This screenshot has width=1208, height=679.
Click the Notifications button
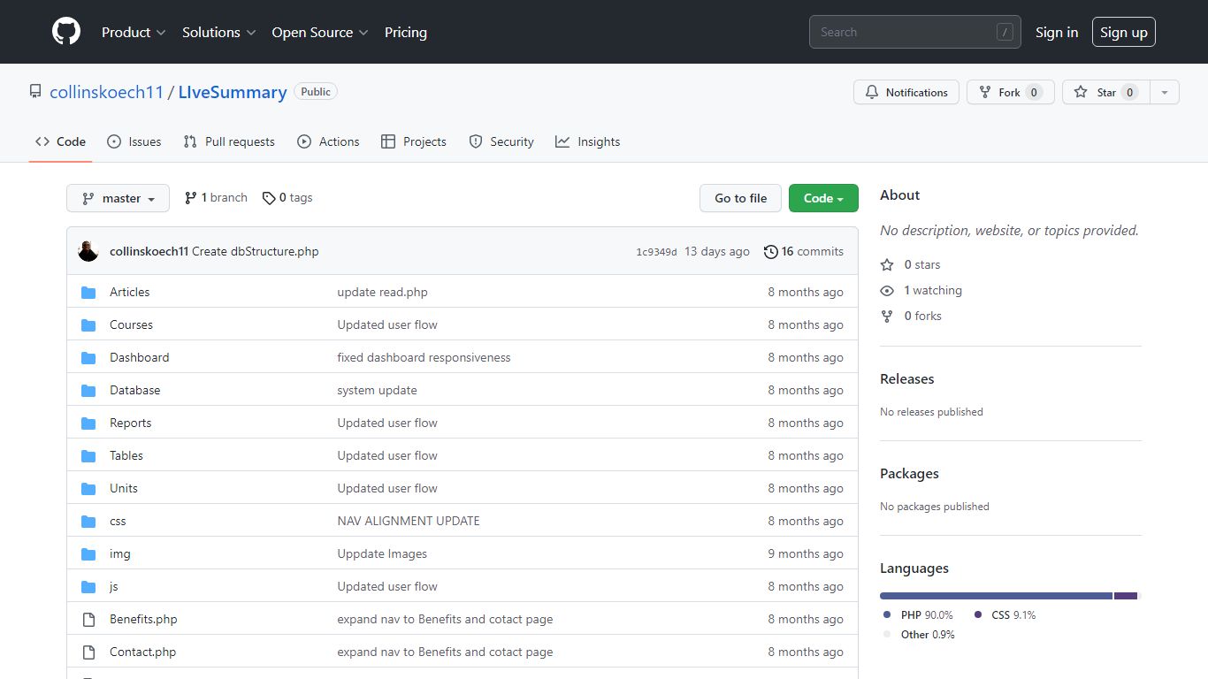click(x=906, y=92)
